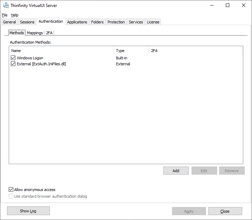Switch to the Services tab
The height and width of the screenshot is (220, 252).
(136, 22)
